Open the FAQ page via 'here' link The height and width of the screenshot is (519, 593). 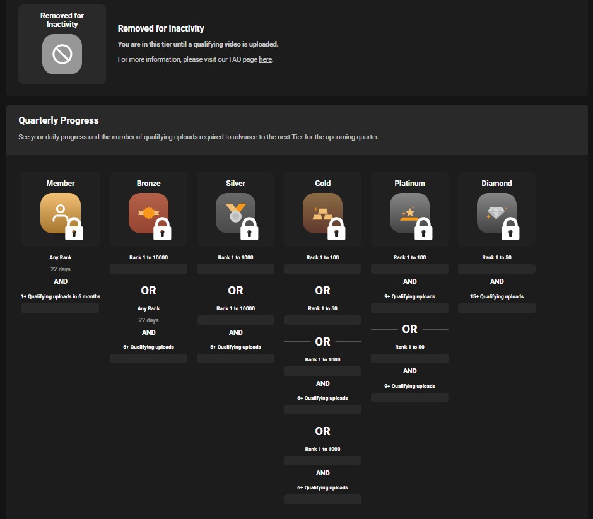tap(265, 59)
